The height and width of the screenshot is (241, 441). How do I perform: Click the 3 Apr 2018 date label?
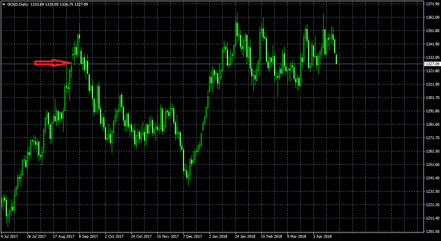(x=322, y=237)
